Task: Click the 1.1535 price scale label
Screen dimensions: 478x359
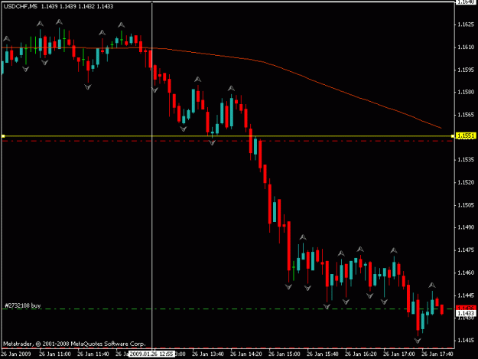Action: point(466,159)
